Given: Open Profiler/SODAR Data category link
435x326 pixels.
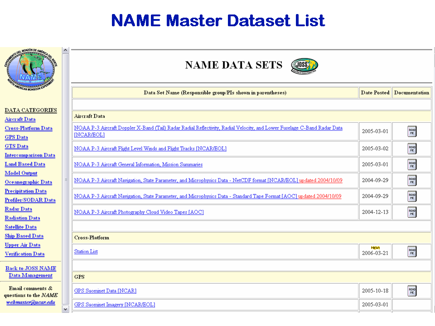Looking at the screenshot, I should coord(30,200).
